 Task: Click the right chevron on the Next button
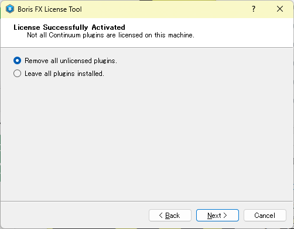225,216
